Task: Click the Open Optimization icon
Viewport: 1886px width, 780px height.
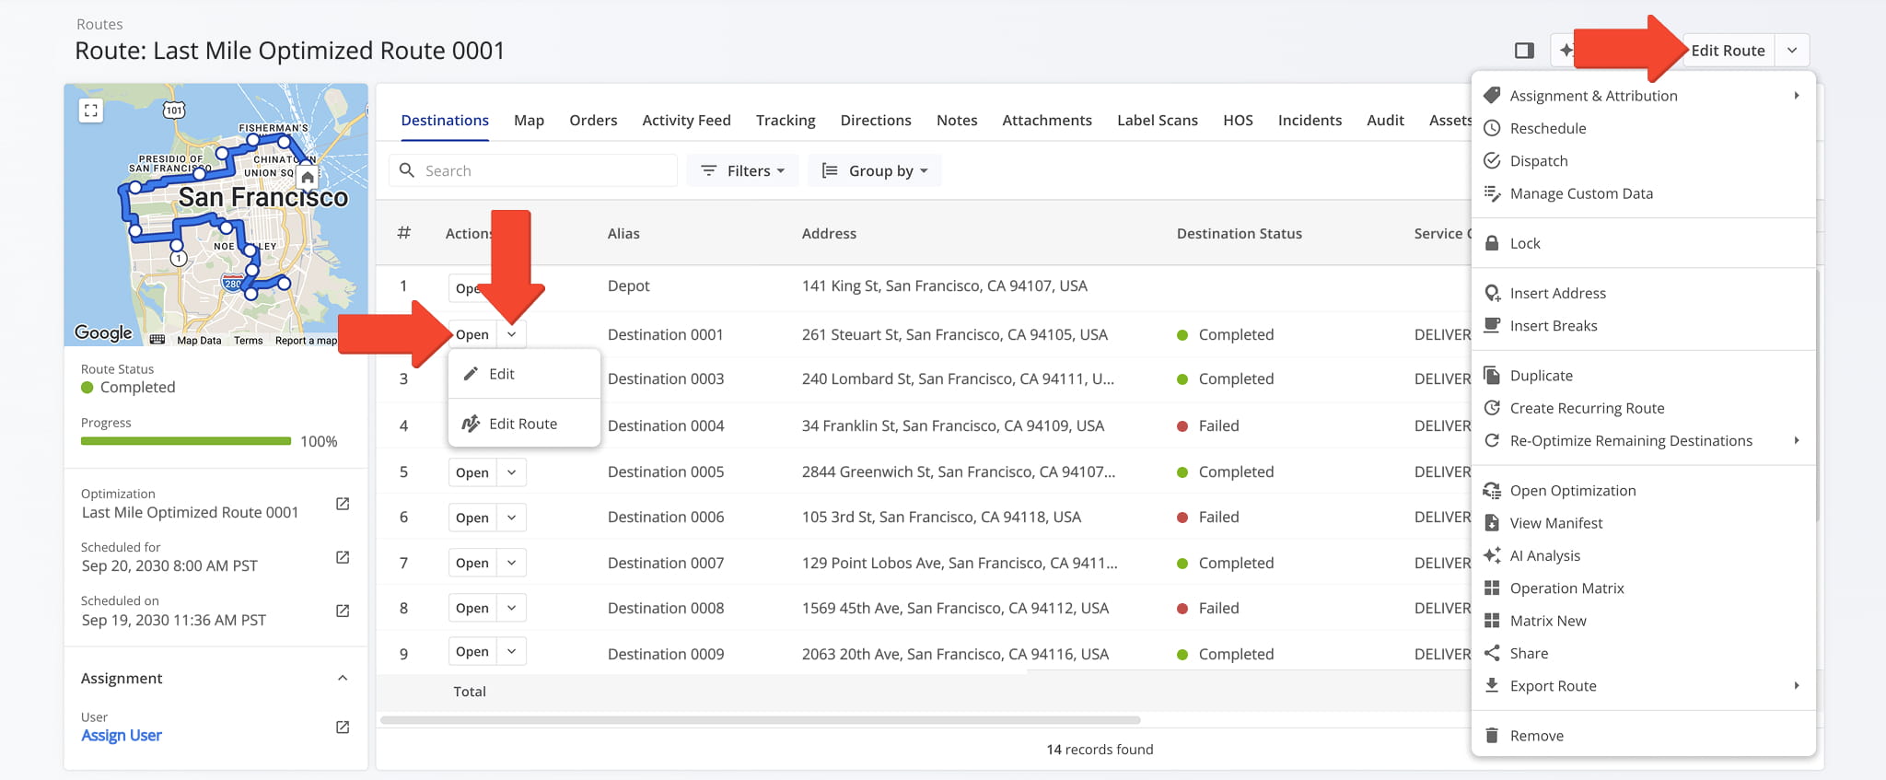Action: click(x=1492, y=490)
